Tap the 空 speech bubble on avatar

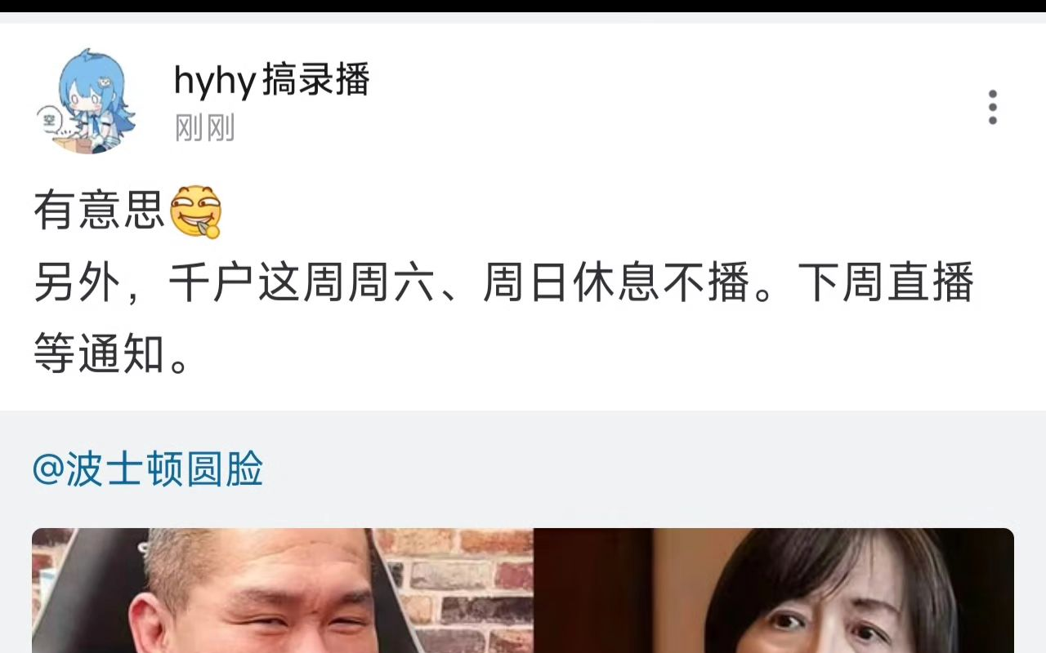tap(49, 122)
